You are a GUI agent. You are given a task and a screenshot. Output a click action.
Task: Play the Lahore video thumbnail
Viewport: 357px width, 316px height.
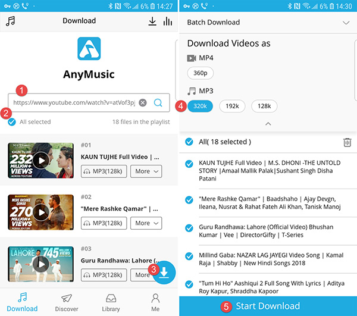pos(40,264)
